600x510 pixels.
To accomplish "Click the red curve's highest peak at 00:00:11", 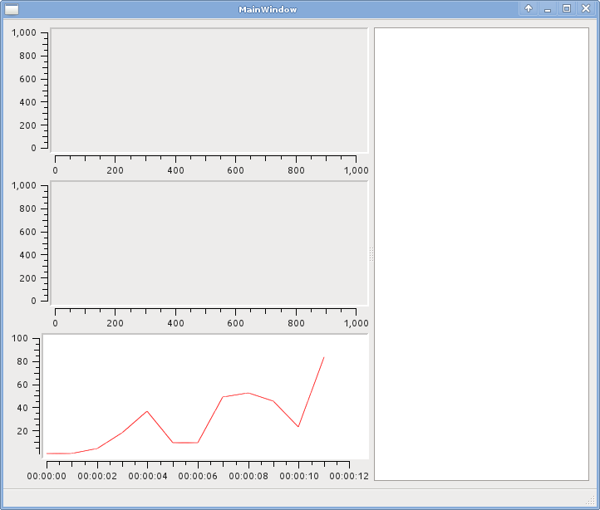I will click(323, 357).
